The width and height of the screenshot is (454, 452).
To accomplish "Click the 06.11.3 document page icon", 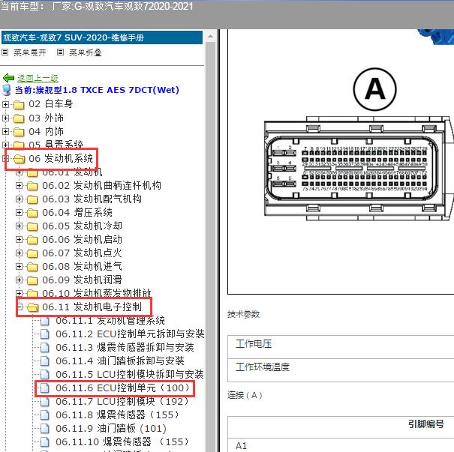I will pyautogui.click(x=45, y=347).
